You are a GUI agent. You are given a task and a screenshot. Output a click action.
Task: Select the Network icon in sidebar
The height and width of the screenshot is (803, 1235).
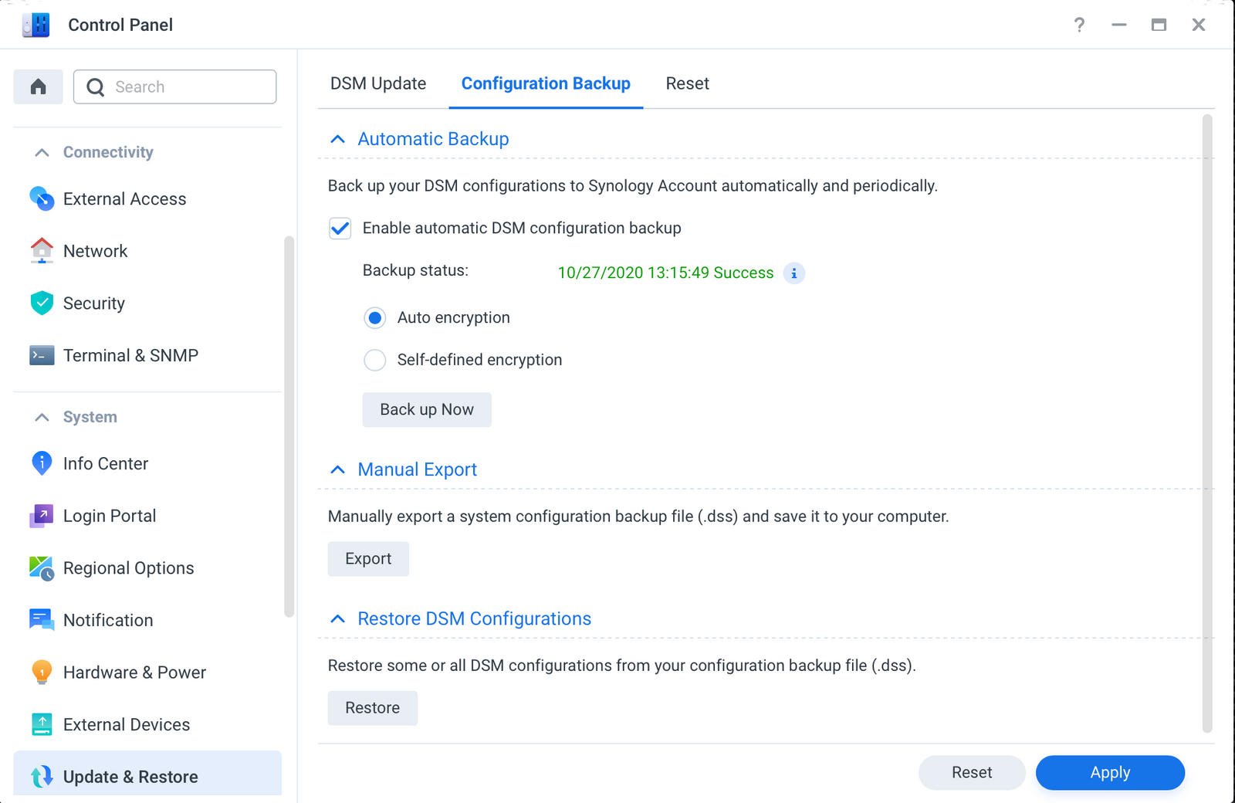(x=43, y=250)
